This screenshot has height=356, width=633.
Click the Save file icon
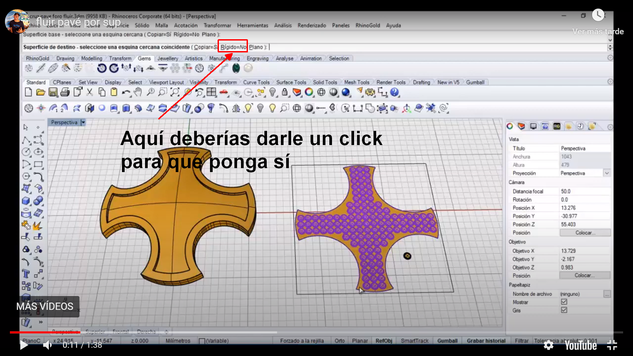click(53, 92)
